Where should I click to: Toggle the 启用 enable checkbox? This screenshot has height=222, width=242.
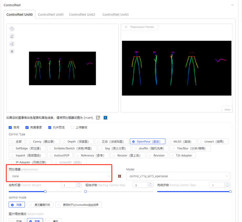click(x=10, y=127)
